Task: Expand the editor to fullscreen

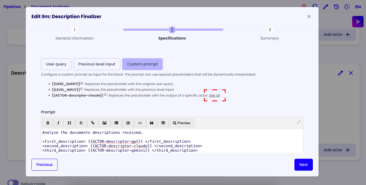Action: tap(299, 122)
